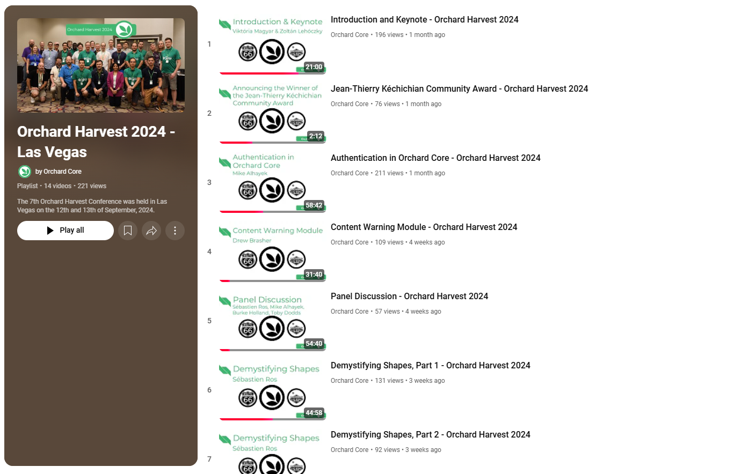Click the '76 views • 1 month ago' text
The image size is (756, 474).
408,104
